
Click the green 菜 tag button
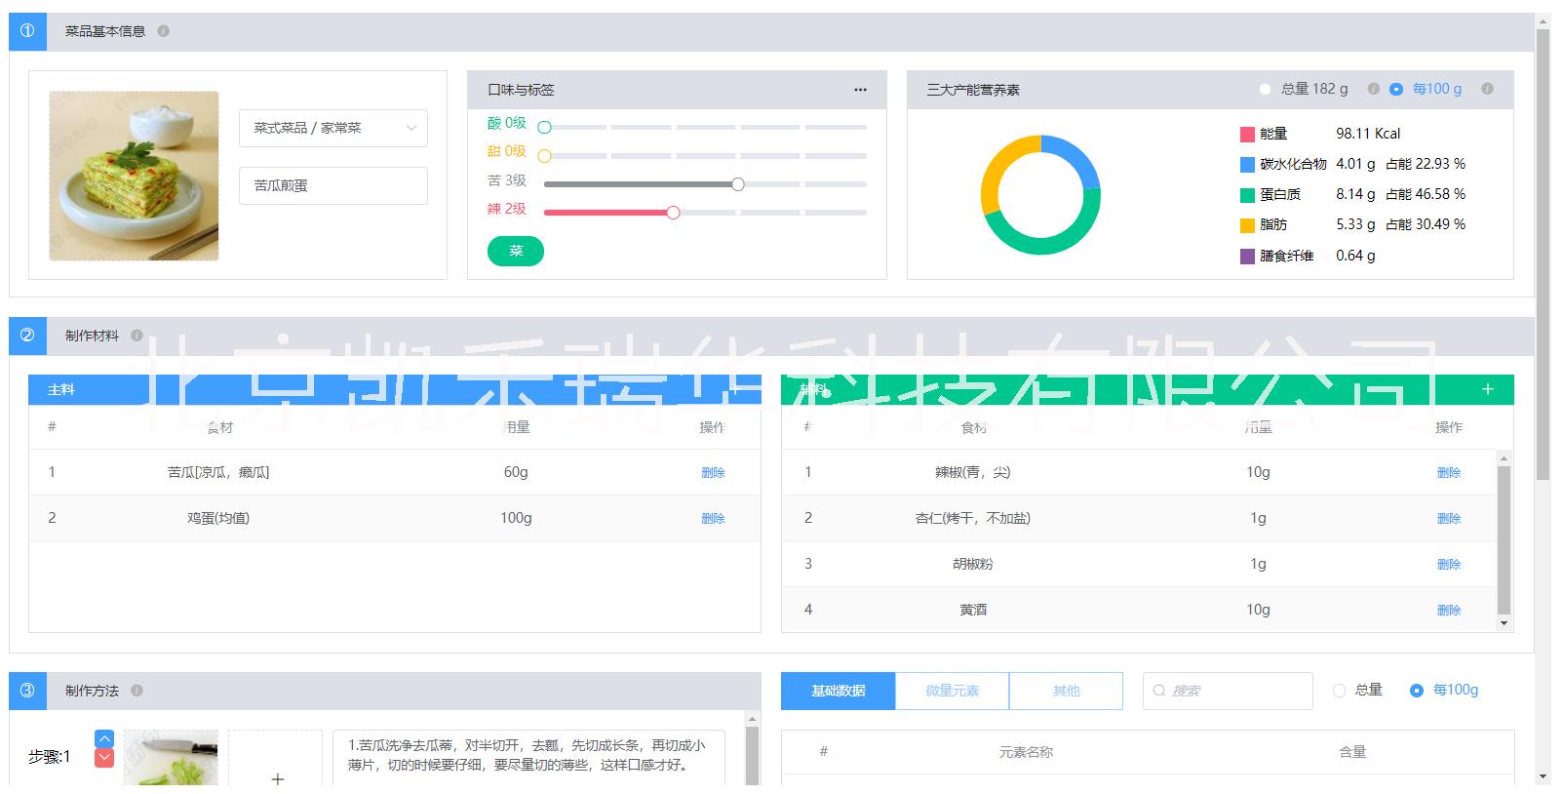(x=516, y=252)
